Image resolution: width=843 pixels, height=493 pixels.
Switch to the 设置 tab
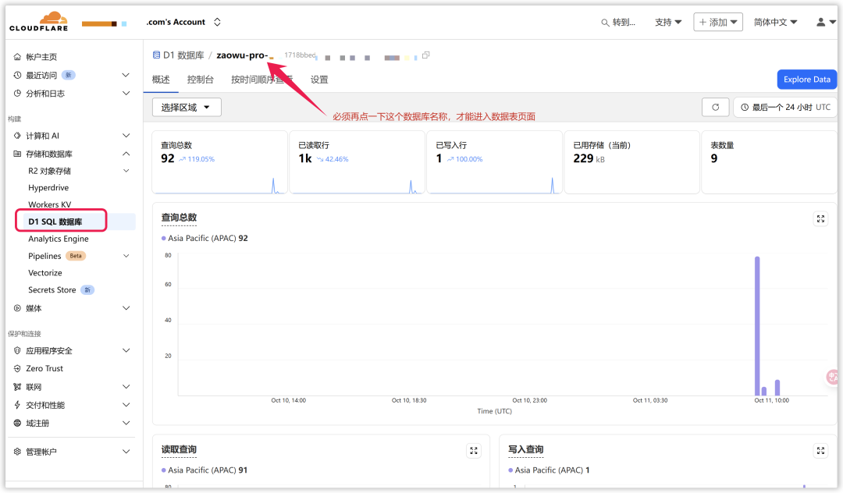319,80
